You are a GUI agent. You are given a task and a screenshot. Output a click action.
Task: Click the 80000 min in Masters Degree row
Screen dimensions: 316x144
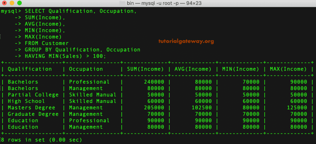tap(251, 108)
